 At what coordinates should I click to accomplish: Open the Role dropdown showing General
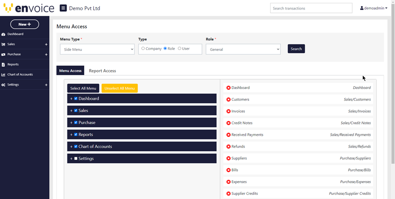tap(243, 49)
